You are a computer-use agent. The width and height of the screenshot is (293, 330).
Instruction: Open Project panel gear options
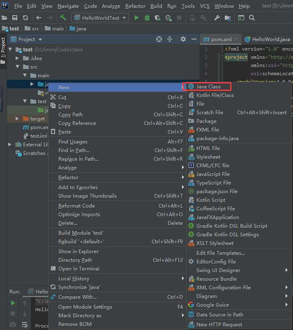tap(183, 39)
